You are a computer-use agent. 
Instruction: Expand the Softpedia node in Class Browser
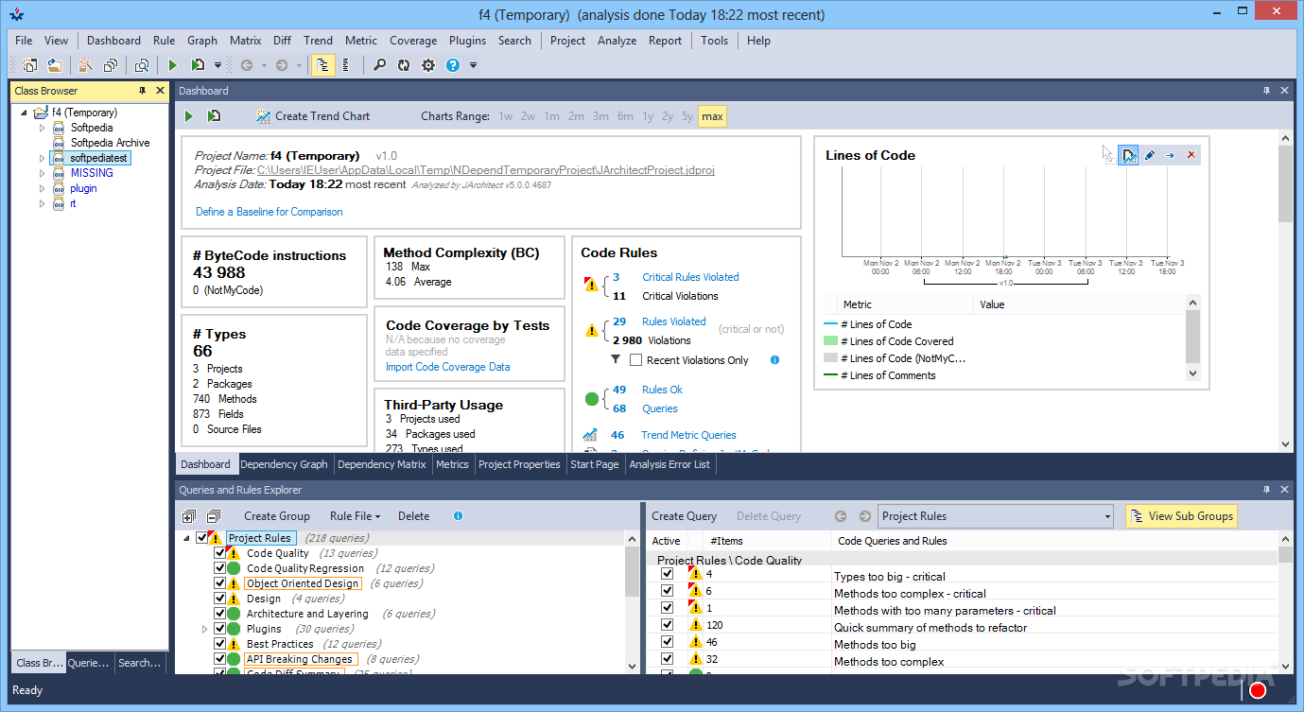[x=42, y=128]
